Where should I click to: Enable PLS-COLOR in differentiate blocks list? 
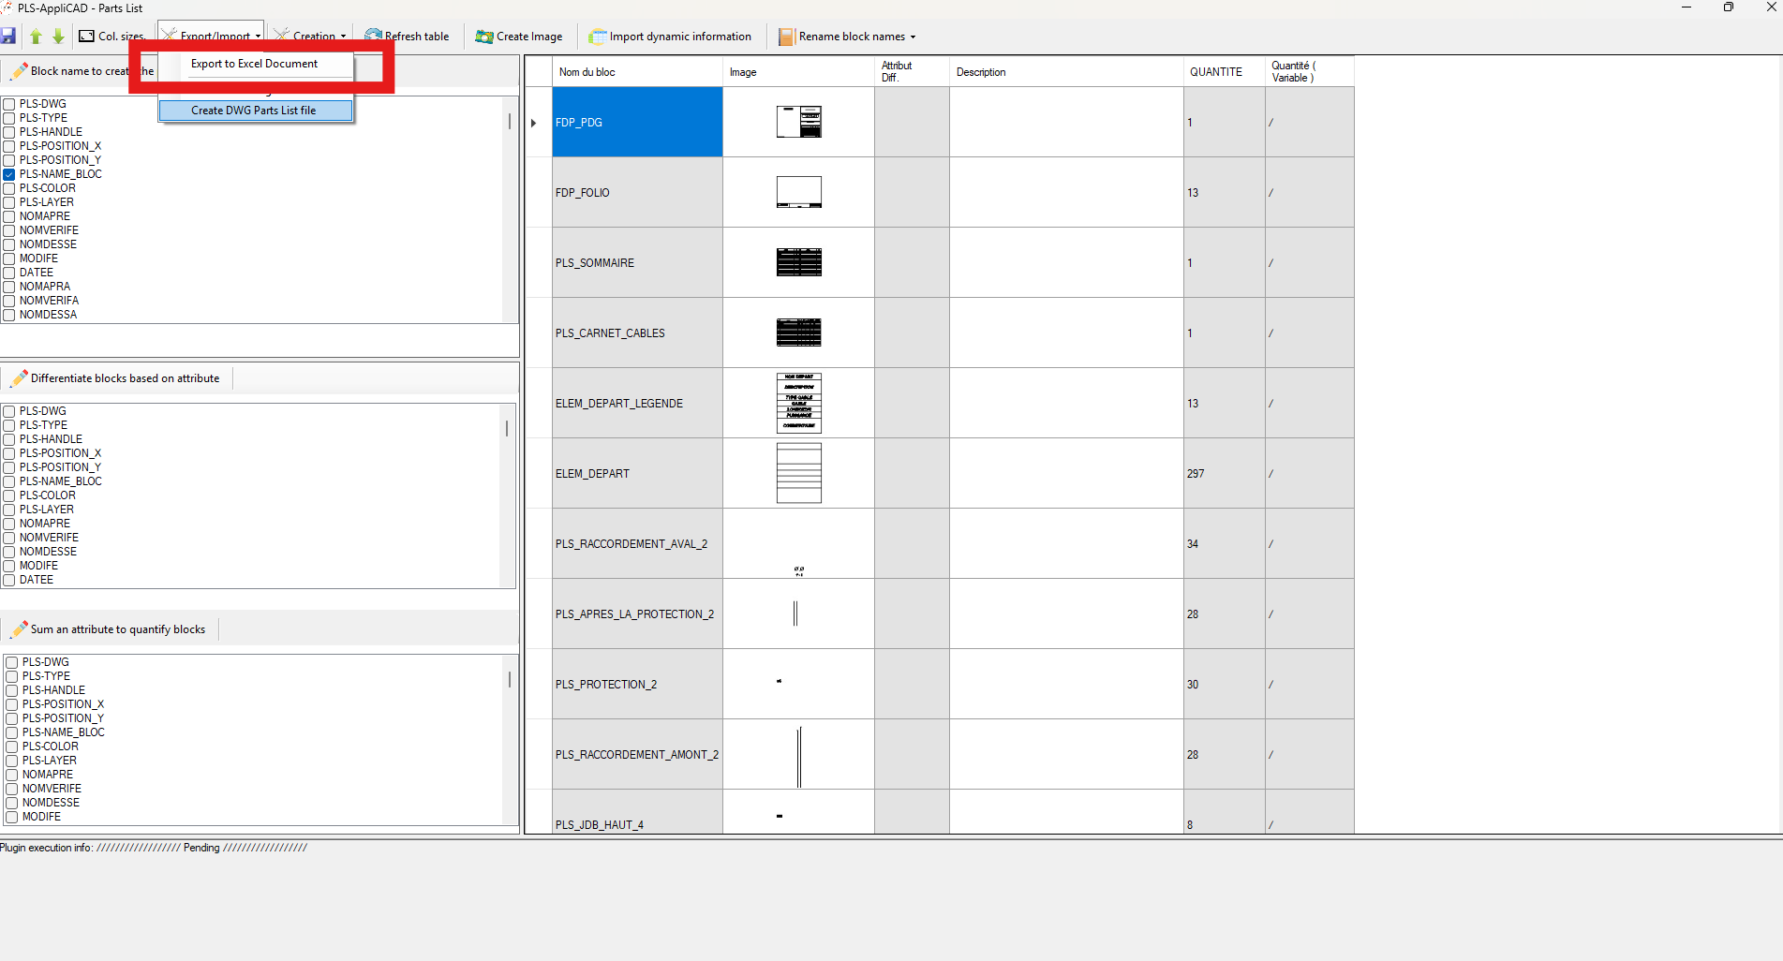click(8, 495)
